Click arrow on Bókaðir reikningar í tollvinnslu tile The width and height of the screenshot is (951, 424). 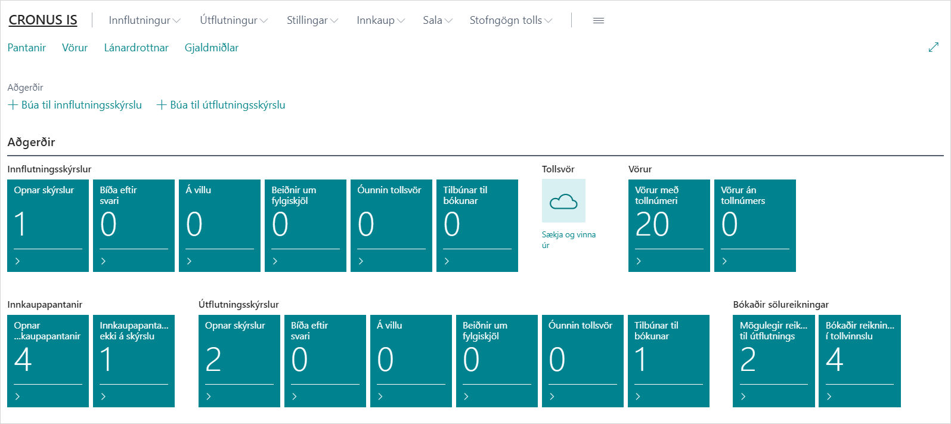pos(829,397)
